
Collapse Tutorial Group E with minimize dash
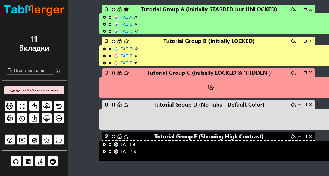[299, 137]
